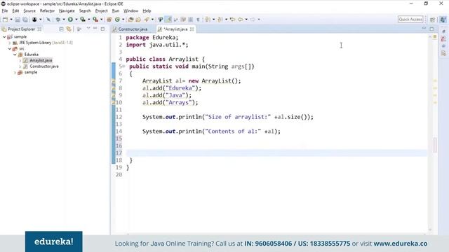449x252 pixels.
Task: Click the 'al.add("Java");' code line
Action: pyautogui.click(x=167, y=95)
